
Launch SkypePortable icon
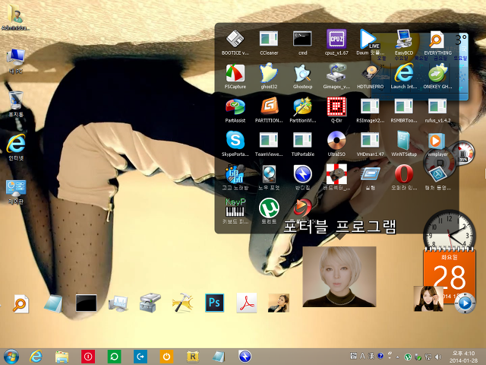235,141
